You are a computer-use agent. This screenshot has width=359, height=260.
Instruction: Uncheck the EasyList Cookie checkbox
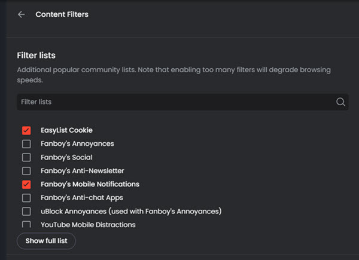[26, 130]
